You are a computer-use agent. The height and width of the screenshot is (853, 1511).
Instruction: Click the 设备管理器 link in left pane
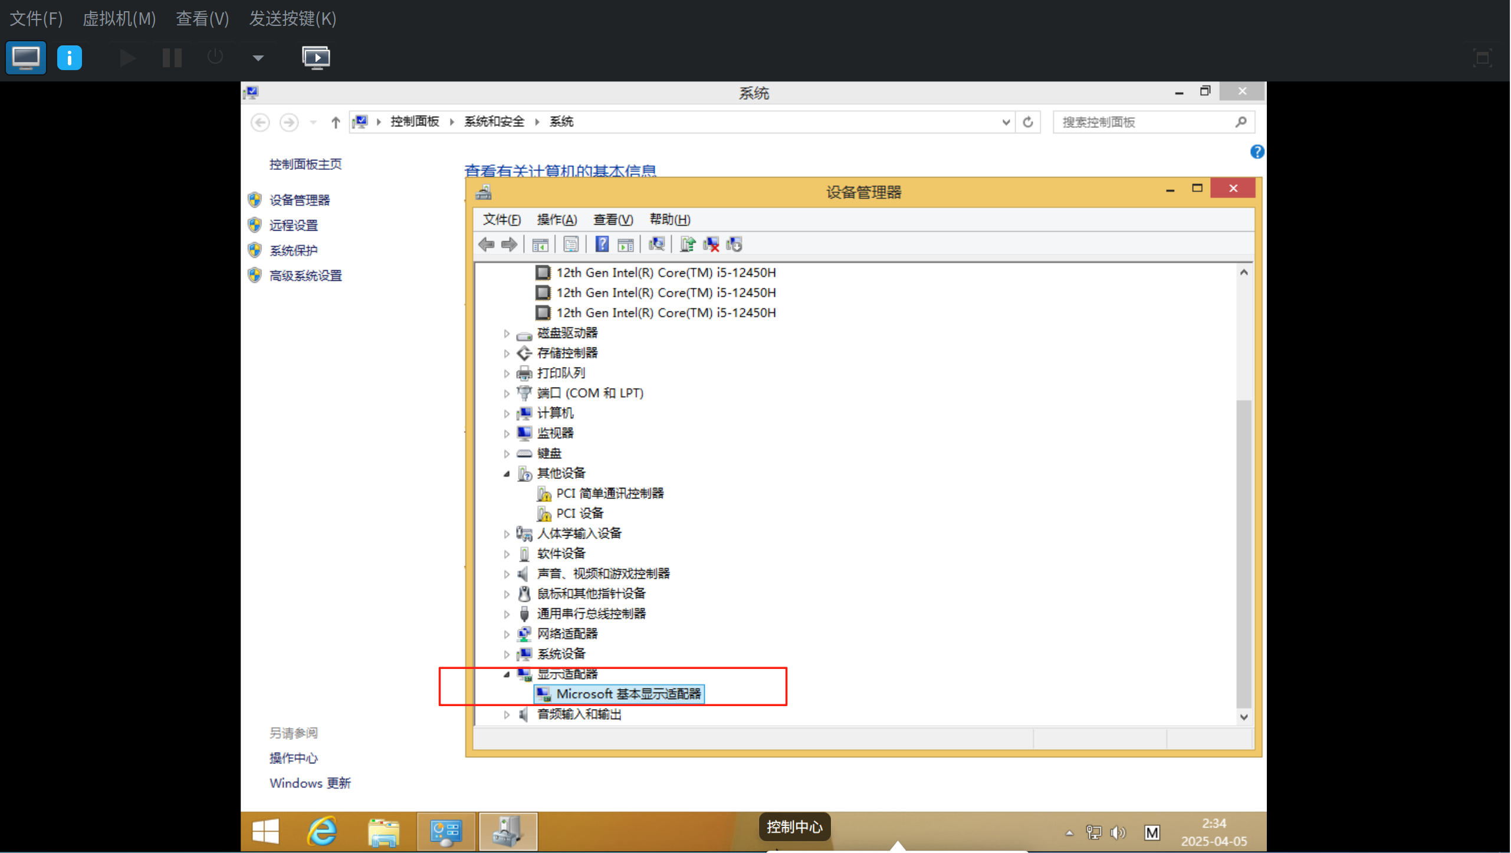tap(300, 201)
